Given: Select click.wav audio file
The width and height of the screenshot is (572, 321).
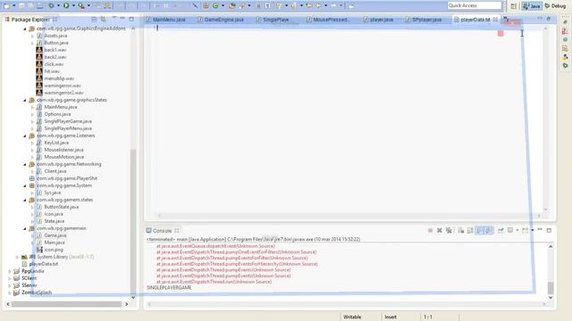Looking at the screenshot, I should (x=54, y=64).
